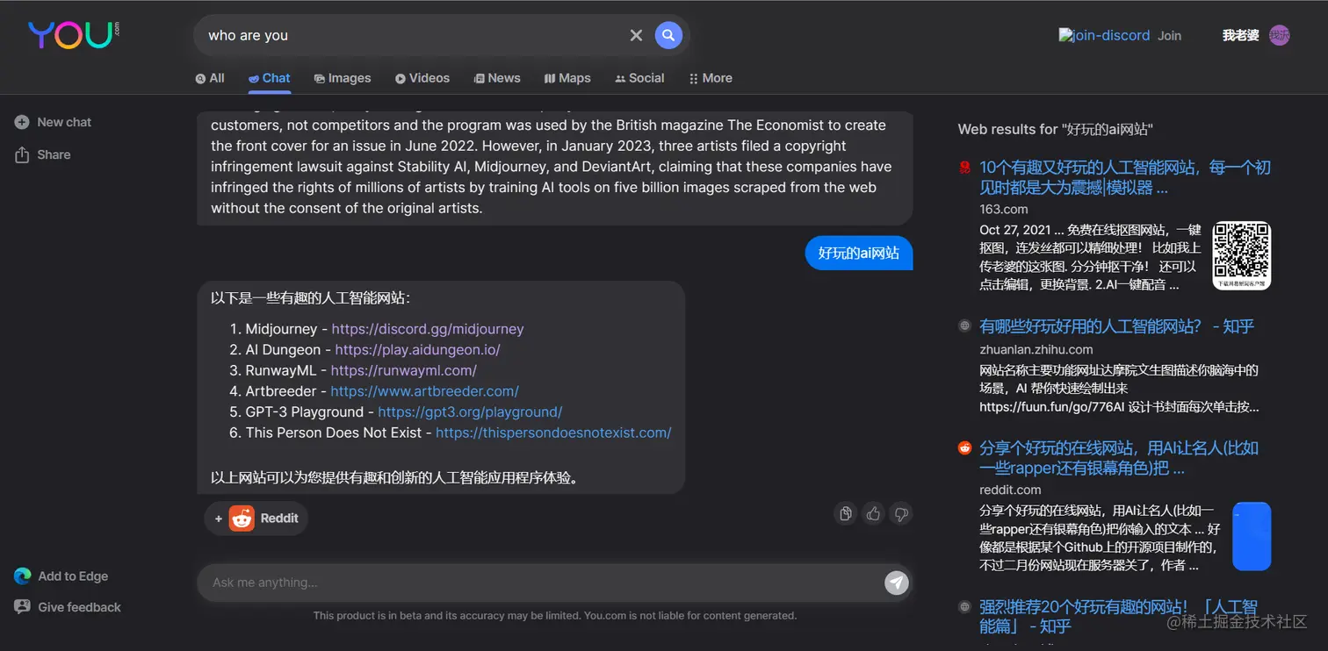Open the thispersondoesnotexist.com link
The image size is (1328, 651).
click(x=553, y=433)
